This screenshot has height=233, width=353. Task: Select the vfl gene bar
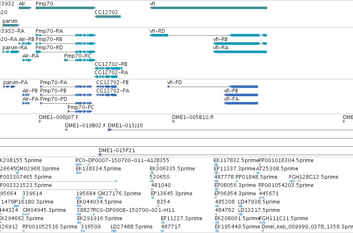(x=208, y=8)
